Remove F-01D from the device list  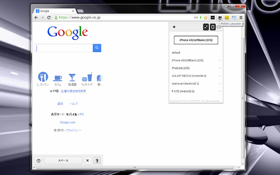pos(220,91)
